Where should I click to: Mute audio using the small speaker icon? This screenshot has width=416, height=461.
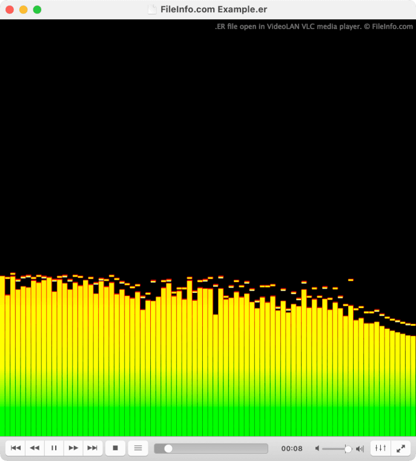(x=317, y=449)
